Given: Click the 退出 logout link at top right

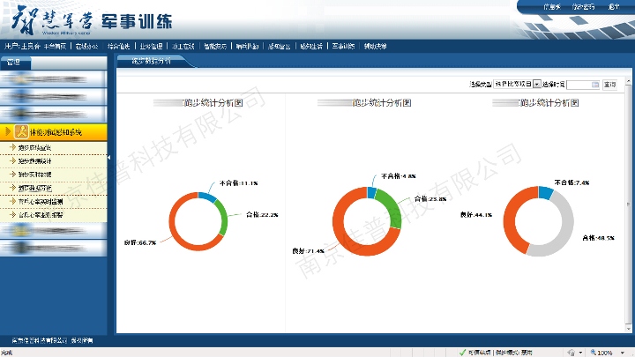Looking at the screenshot, I should tap(614, 6).
